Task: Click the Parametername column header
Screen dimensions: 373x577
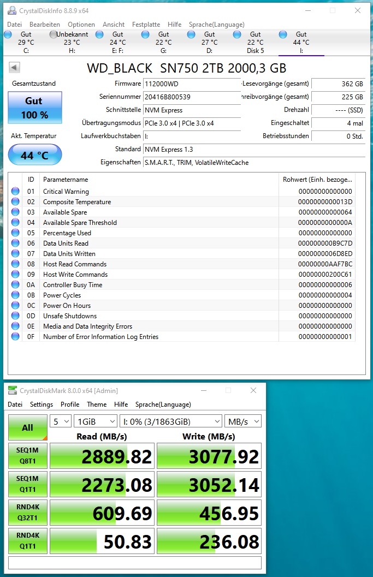Action: click(159, 179)
